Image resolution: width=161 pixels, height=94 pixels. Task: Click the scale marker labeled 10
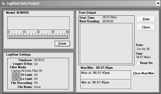pyautogui.click(x=24, y=32)
